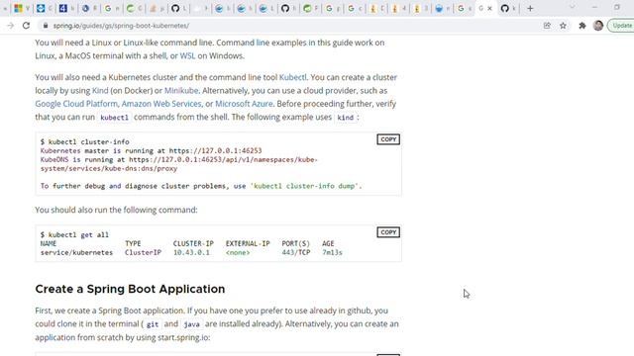Open the Kubectl link
The width and height of the screenshot is (634, 356).
293,77
